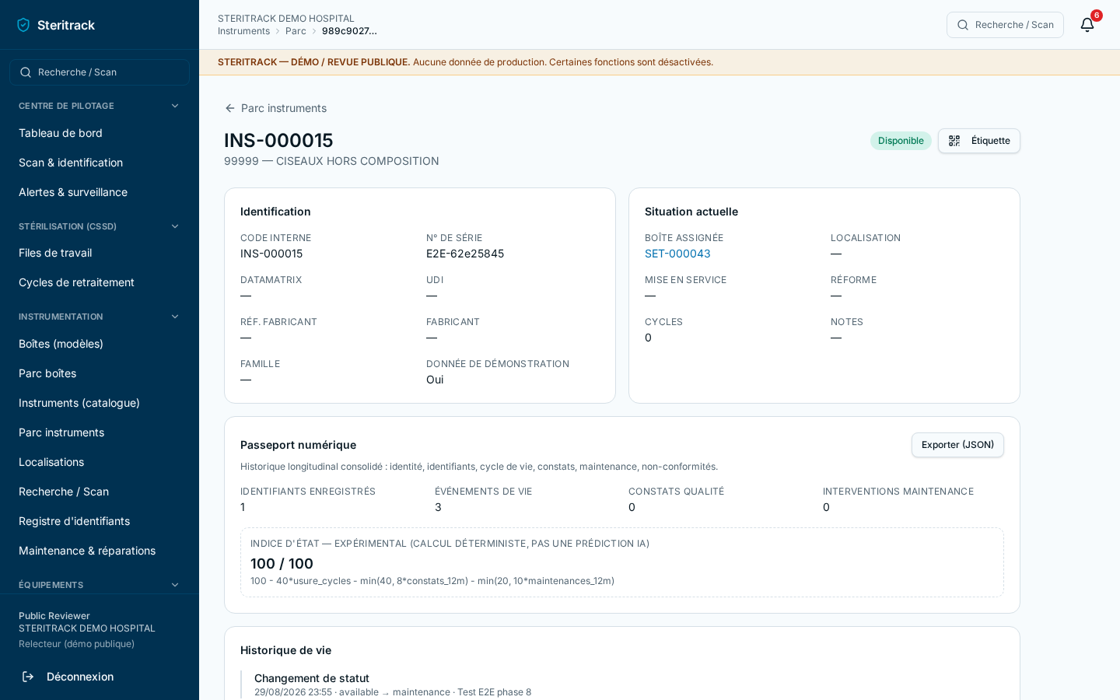Click the Steritrack shield logo icon
This screenshot has height=700, width=1120.
click(23, 25)
